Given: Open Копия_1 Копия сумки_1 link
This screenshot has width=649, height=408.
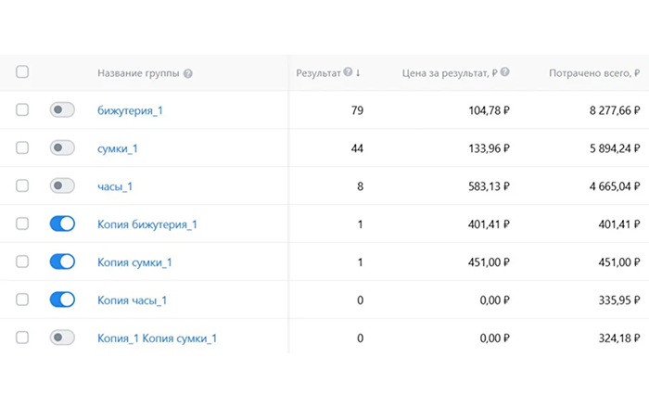Looking at the screenshot, I should coord(157,338).
